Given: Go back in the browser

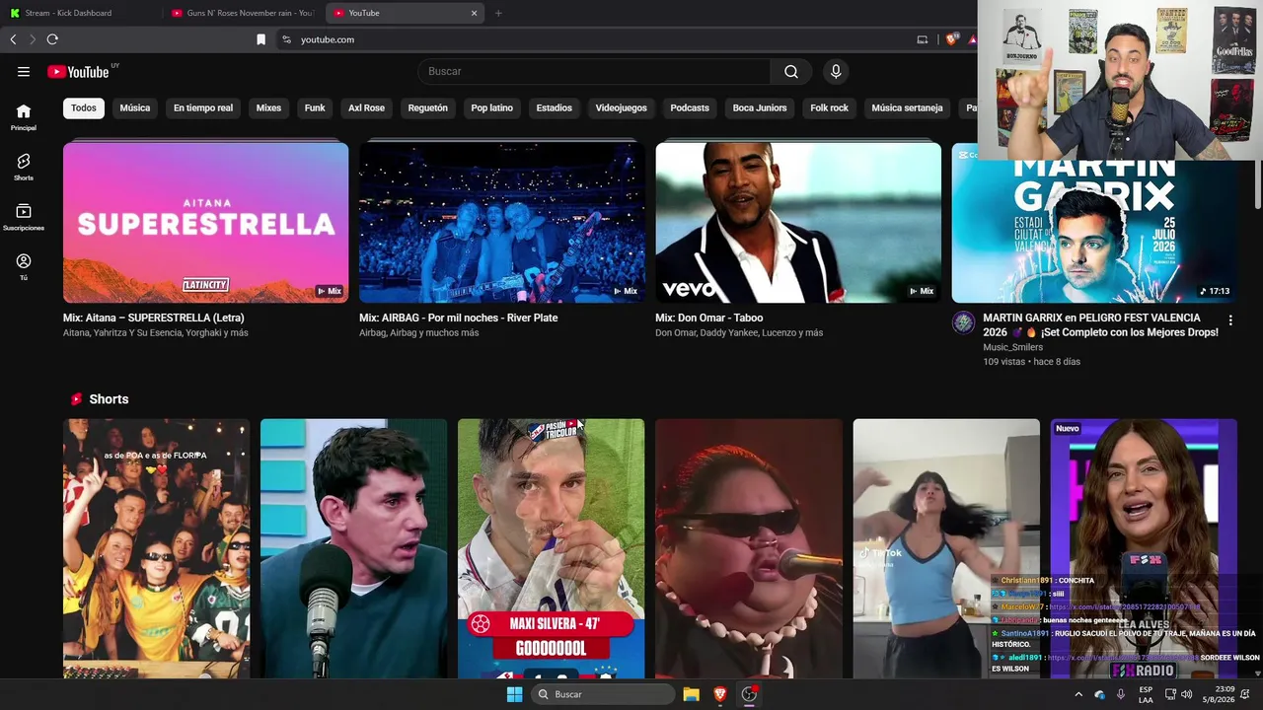Looking at the screenshot, I should [x=13, y=39].
